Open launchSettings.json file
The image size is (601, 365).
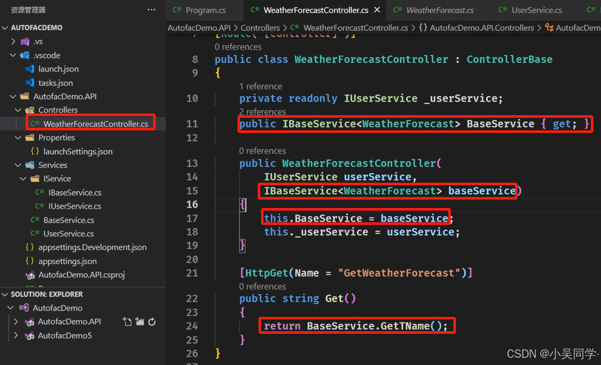pyautogui.click(x=78, y=151)
